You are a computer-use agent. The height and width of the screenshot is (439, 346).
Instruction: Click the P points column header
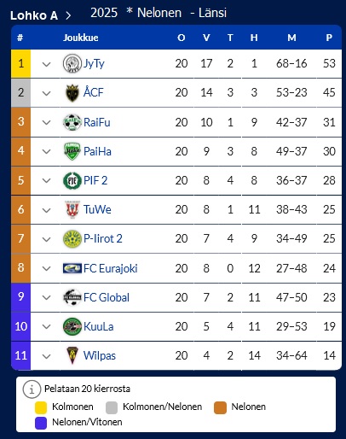click(329, 38)
